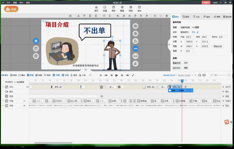Switch to the 文本 tab

coord(196,17)
